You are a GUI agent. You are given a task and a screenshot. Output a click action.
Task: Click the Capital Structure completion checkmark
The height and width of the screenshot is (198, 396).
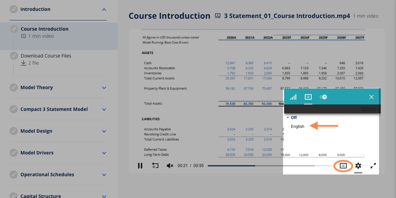(x=14, y=196)
